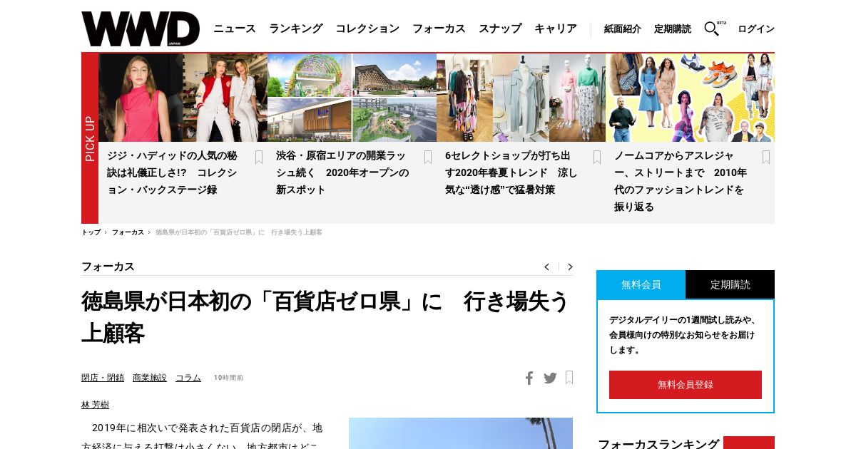The image size is (856, 449).
Task: Open author 林 芳樹 page
Action: click(95, 405)
